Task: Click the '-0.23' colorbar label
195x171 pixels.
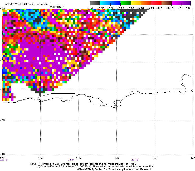Action: point(150,8)
